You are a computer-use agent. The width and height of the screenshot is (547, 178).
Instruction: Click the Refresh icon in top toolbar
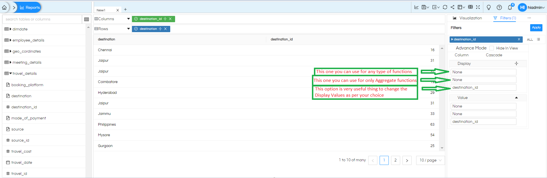click(445, 7)
